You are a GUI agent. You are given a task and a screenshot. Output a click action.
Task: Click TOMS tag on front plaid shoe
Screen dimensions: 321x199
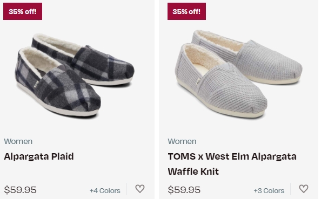[36, 84]
